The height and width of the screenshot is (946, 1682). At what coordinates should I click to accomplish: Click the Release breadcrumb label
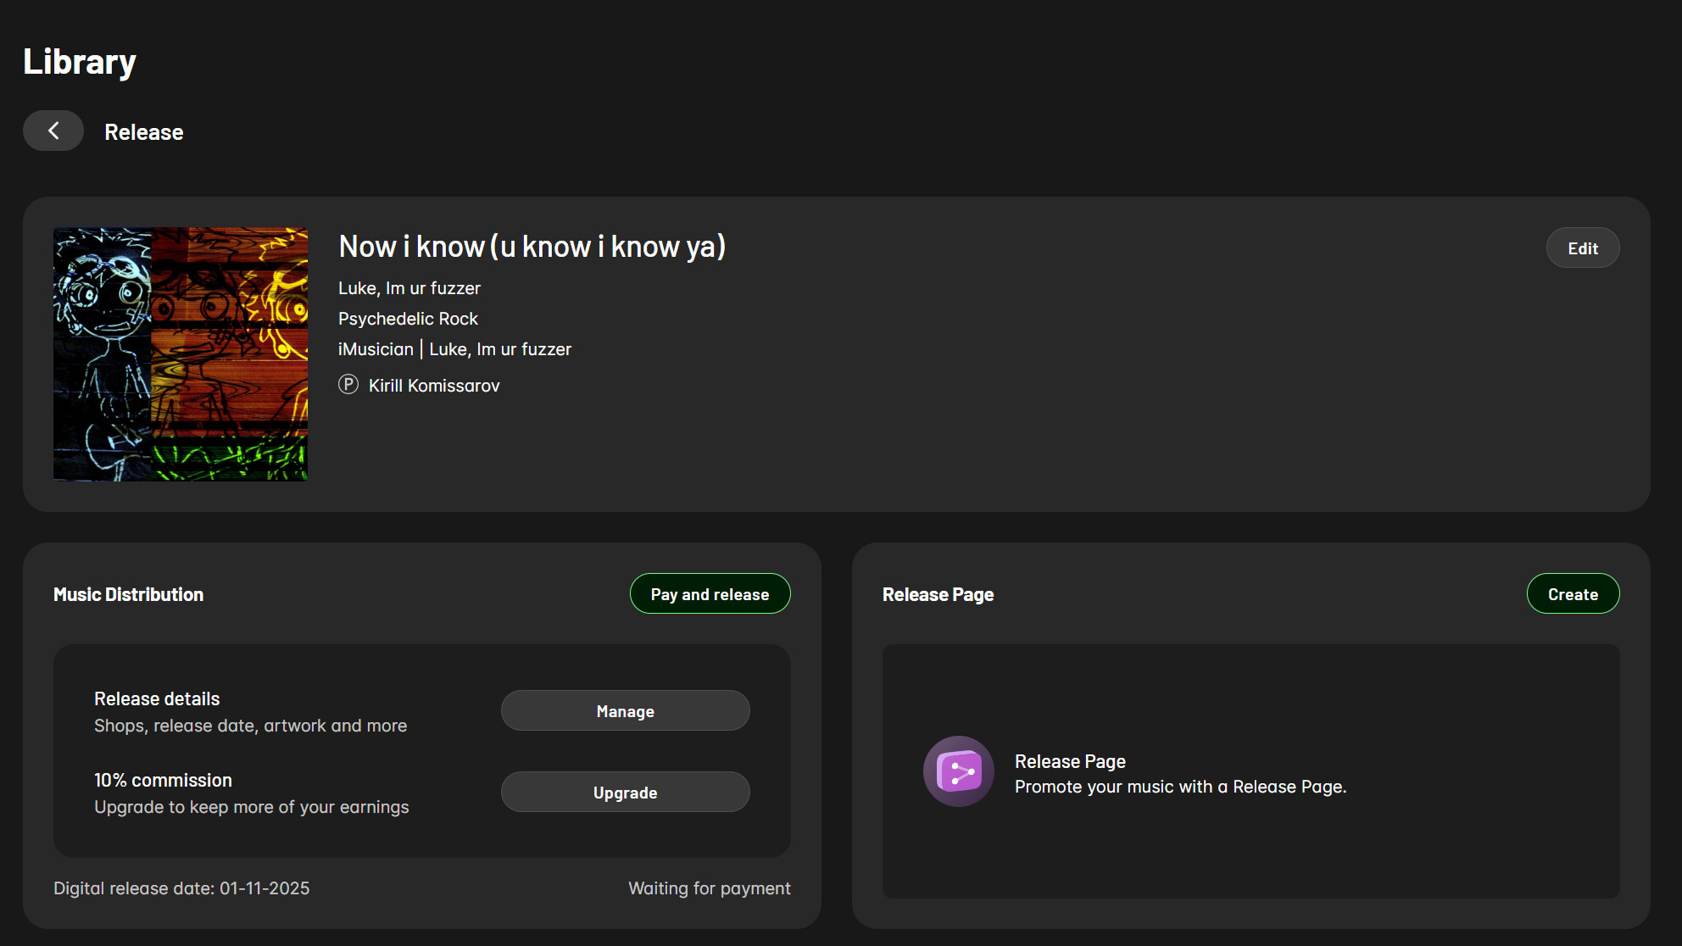pos(143,132)
